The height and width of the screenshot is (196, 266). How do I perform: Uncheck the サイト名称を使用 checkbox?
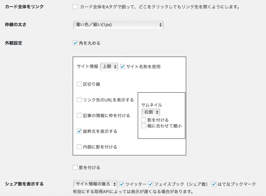click(123, 67)
